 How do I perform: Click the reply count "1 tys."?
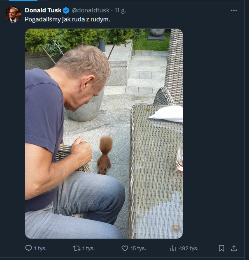40,248
